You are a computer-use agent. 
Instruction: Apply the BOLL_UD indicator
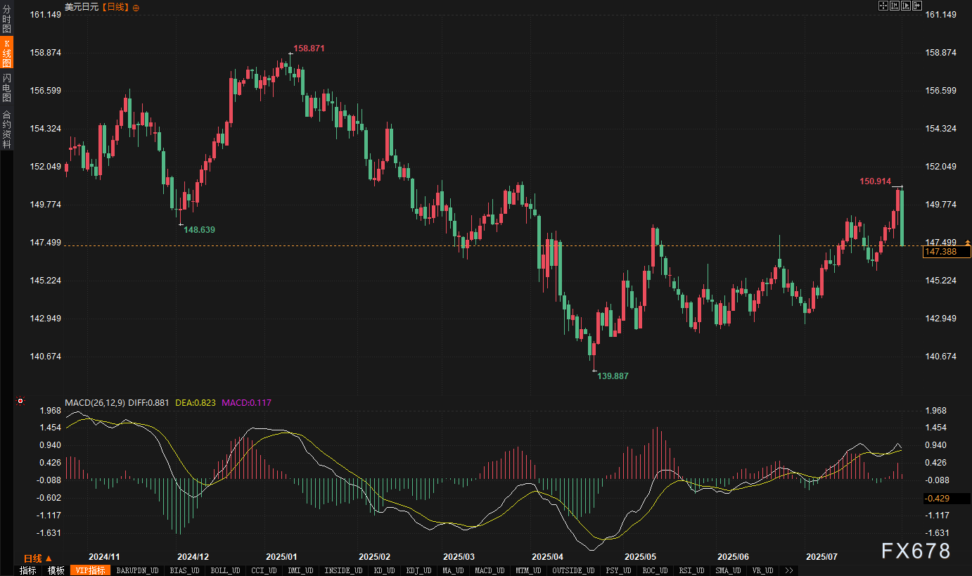tap(225, 570)
